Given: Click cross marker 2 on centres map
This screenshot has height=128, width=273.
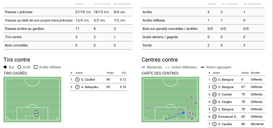Looking at the screenshot, I should 191,97.
